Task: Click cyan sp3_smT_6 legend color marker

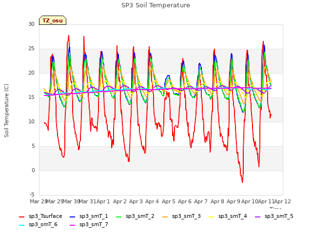Action: [x=21, y=225]
